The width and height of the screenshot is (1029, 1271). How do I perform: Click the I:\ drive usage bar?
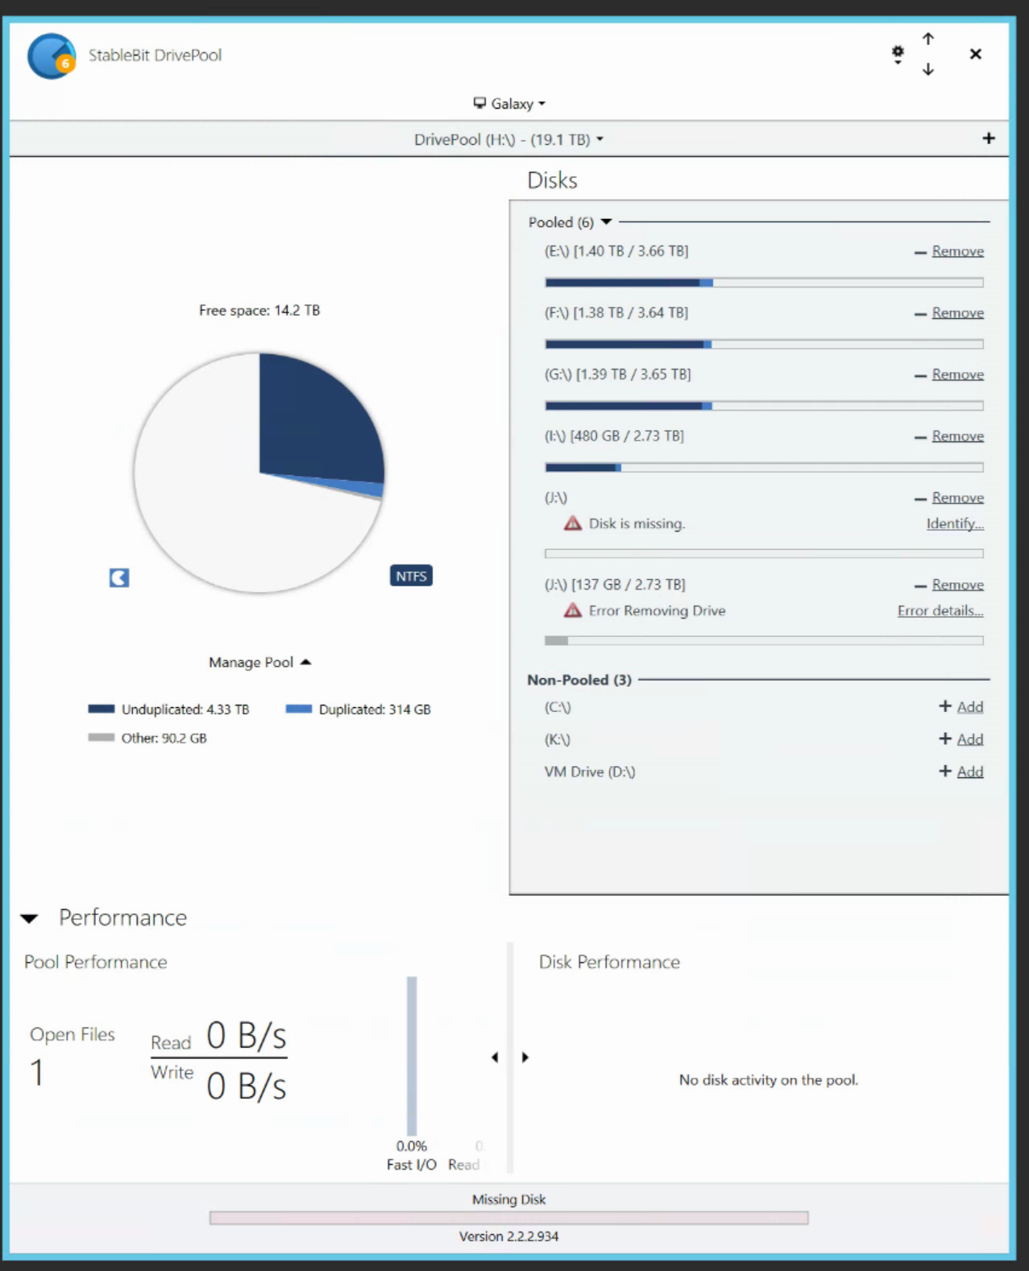[x=764, y=467]
